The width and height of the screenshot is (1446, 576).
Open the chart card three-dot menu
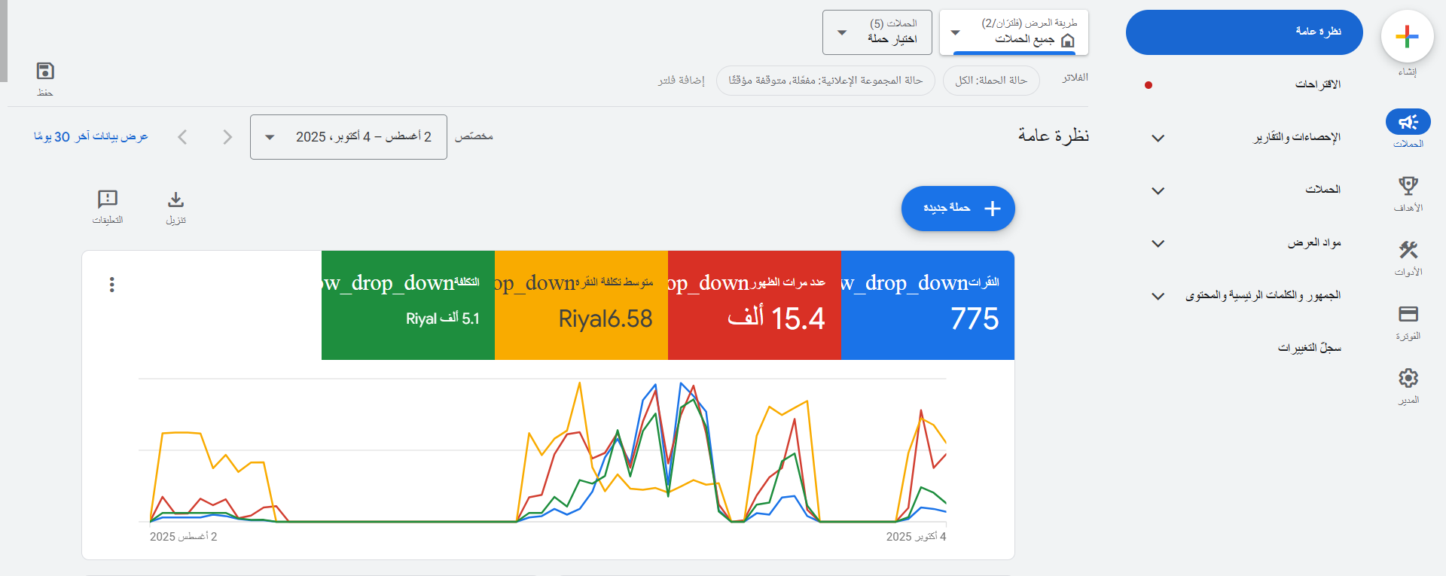click(112, 285)
